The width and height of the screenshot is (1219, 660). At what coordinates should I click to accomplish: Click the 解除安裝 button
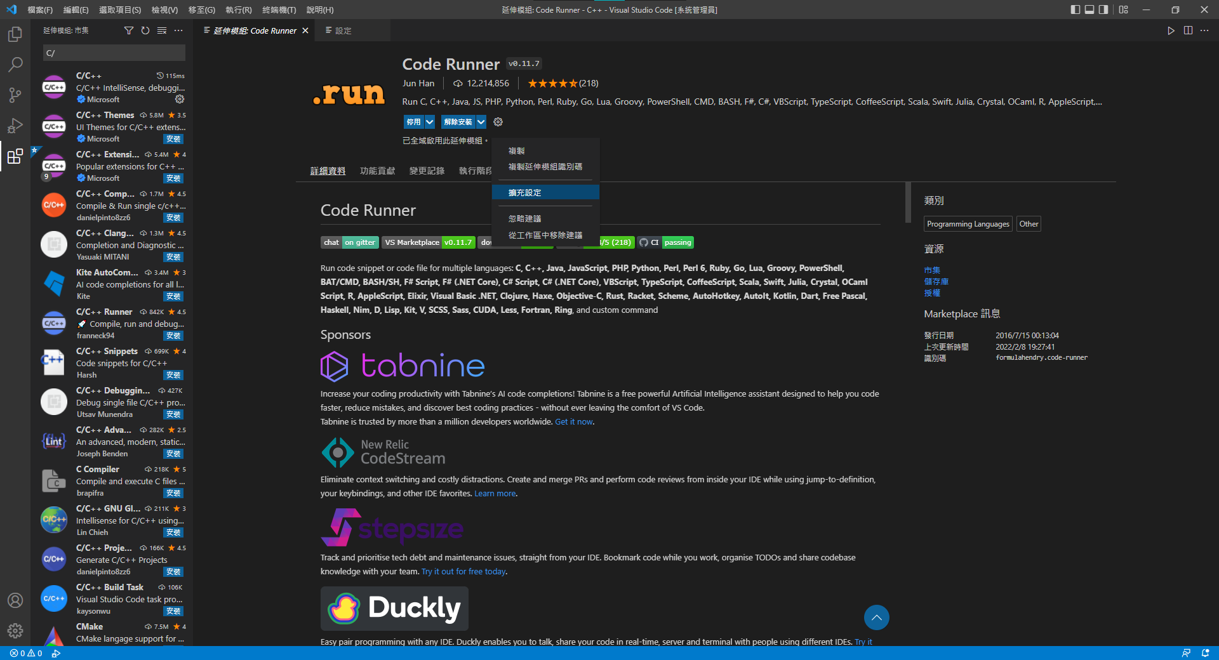458,122
